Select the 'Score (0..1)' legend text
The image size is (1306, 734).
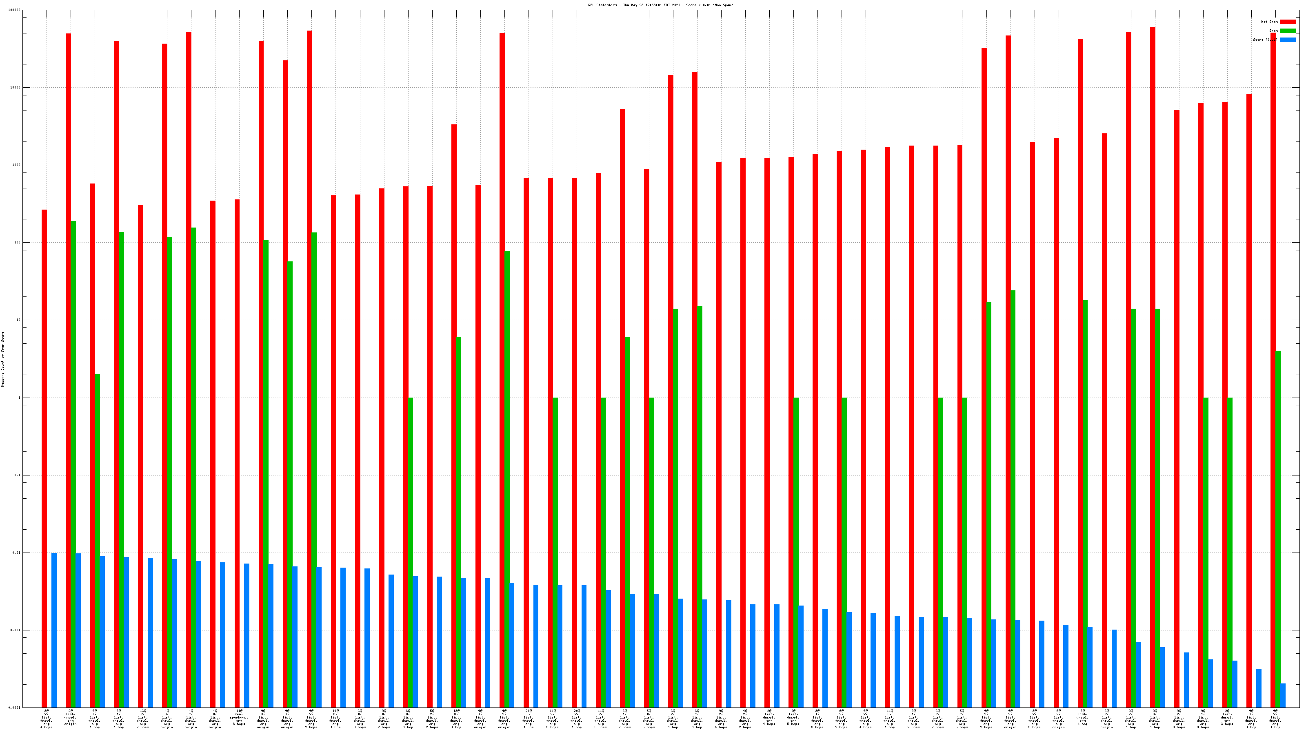[x=1264, y=40]
